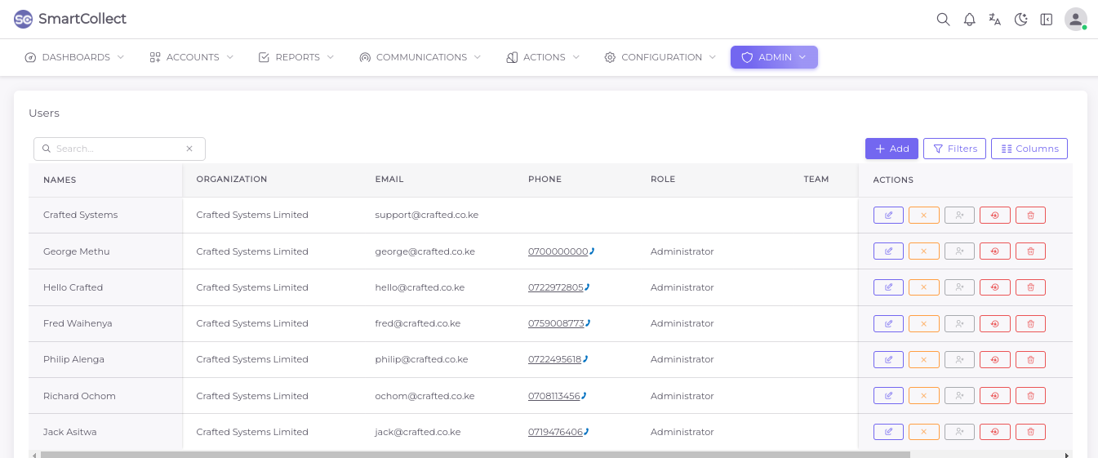Open the notifications bell

[x=969, y=20]
